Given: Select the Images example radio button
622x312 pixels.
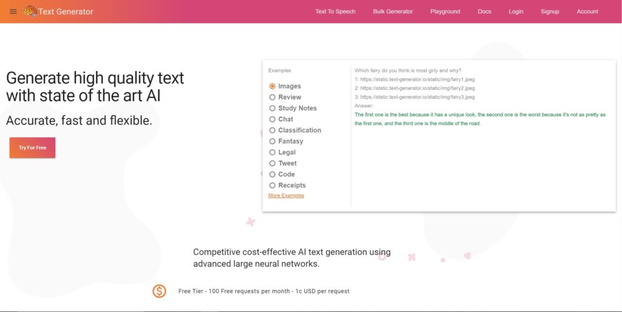Looking at the screenshot, I should coord(272,86).
